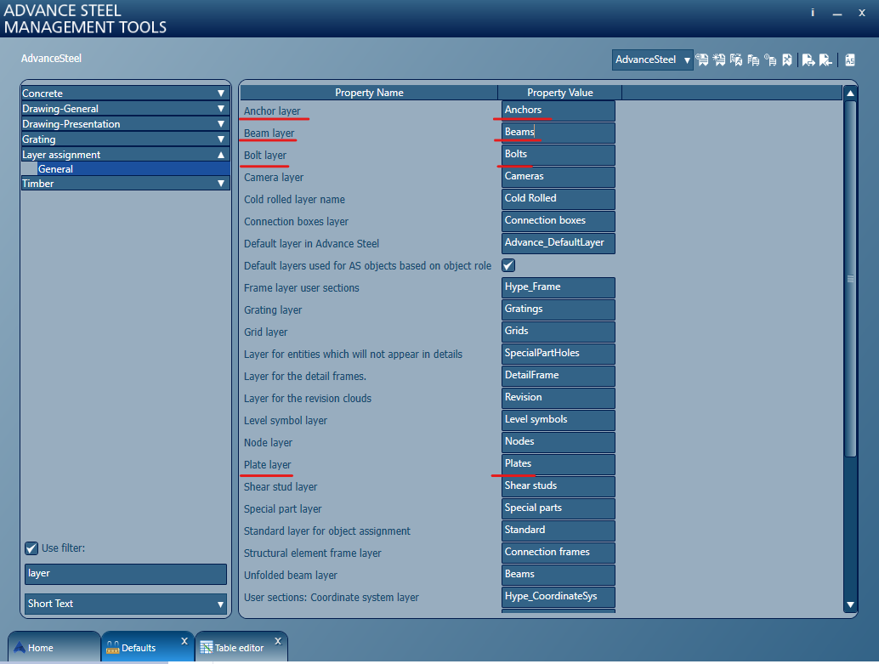The width and height of the screenshot is (879, 664).
Task: Expand the Concrete category
Action: 125,93
